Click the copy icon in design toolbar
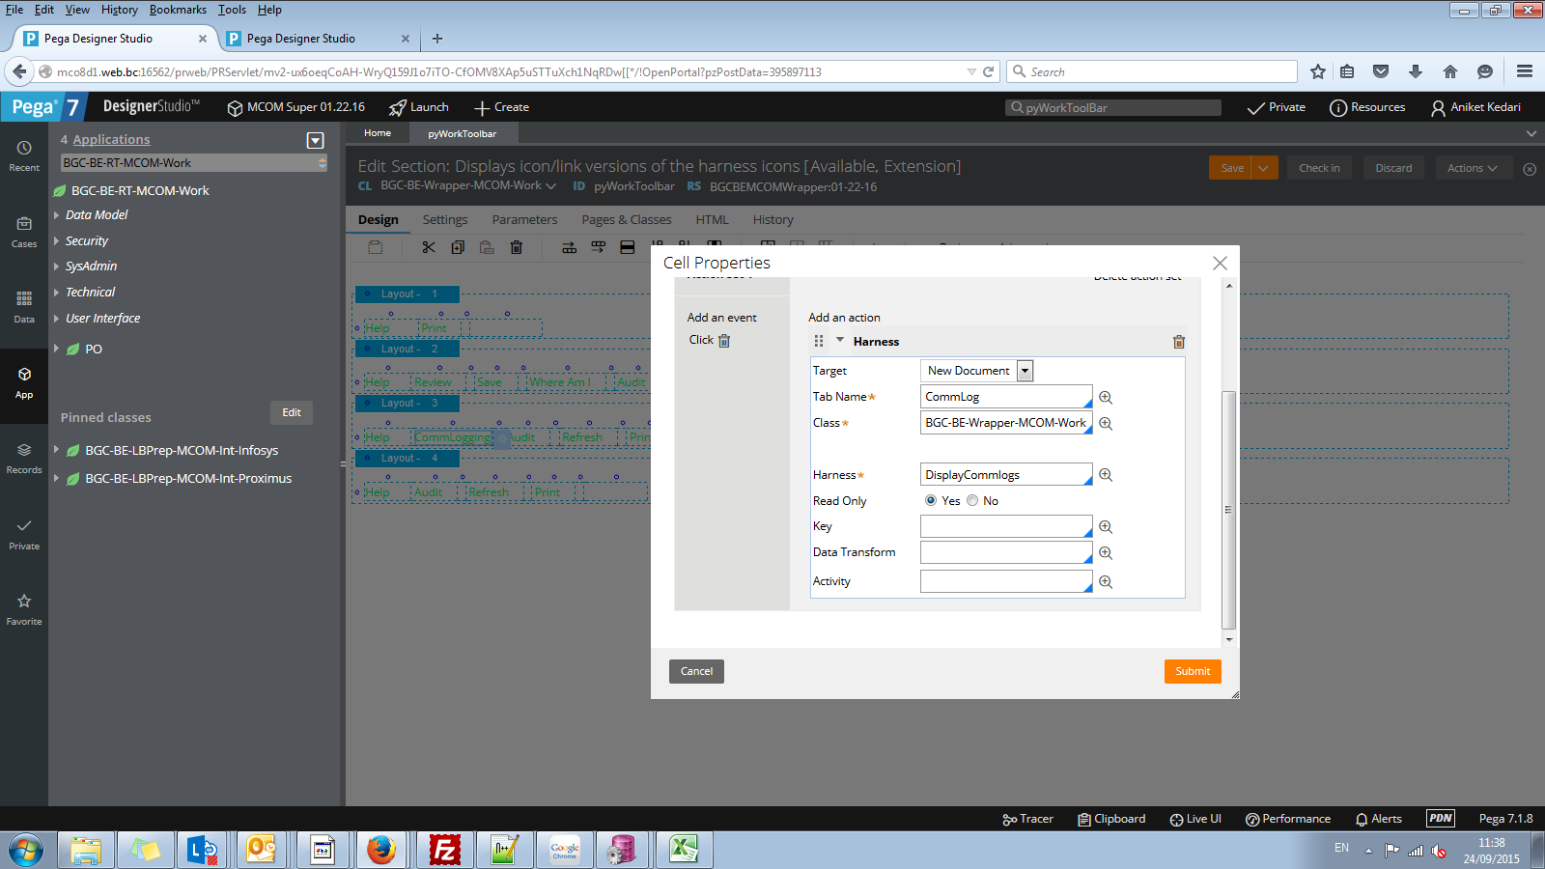Viewport: 1545px width, 869px height. click(458, 247)
